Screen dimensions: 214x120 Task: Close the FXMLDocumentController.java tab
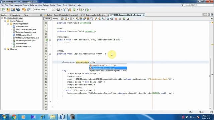tap(144, 15)
